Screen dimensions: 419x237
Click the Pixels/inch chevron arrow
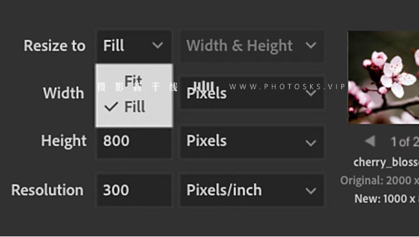[x=311, y=191]
